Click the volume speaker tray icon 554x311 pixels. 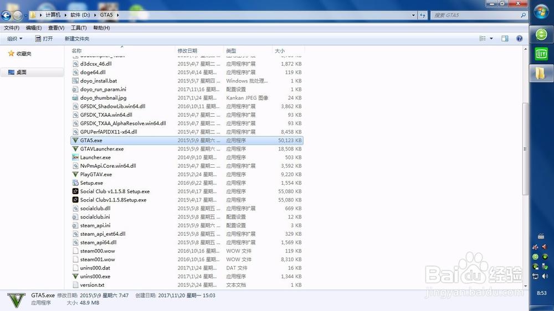pos(545,276)
